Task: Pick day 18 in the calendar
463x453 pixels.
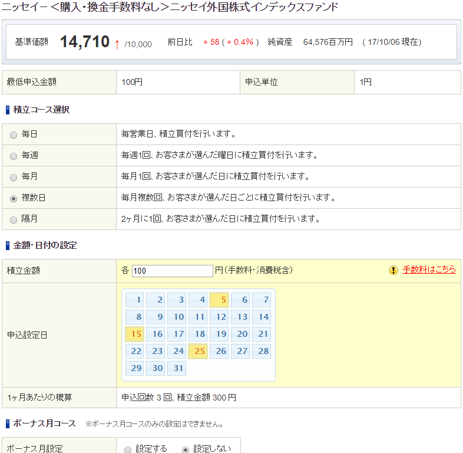Action: (198, 334)
